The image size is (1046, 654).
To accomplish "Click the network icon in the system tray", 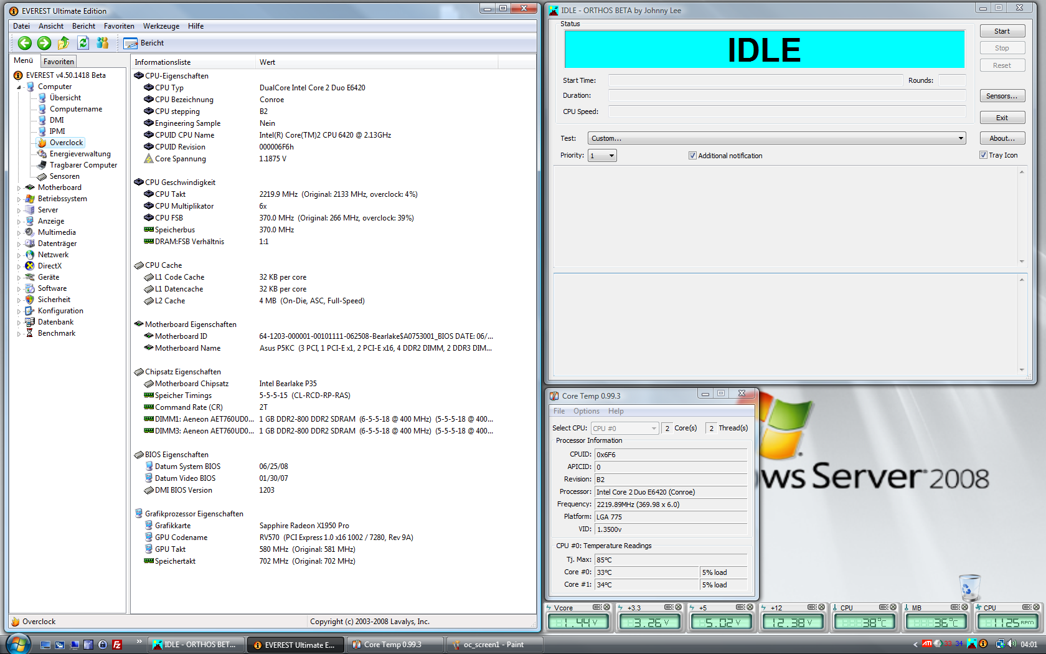I will point(1000,644).
